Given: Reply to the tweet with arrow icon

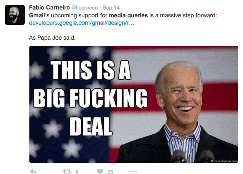Looking at the screenshot, I should pyautogui.click(x=33, y=172).
